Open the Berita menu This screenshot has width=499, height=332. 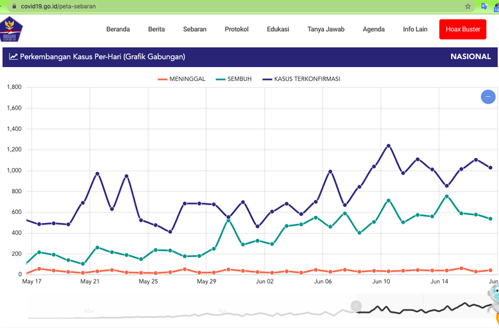pos(156,29)
